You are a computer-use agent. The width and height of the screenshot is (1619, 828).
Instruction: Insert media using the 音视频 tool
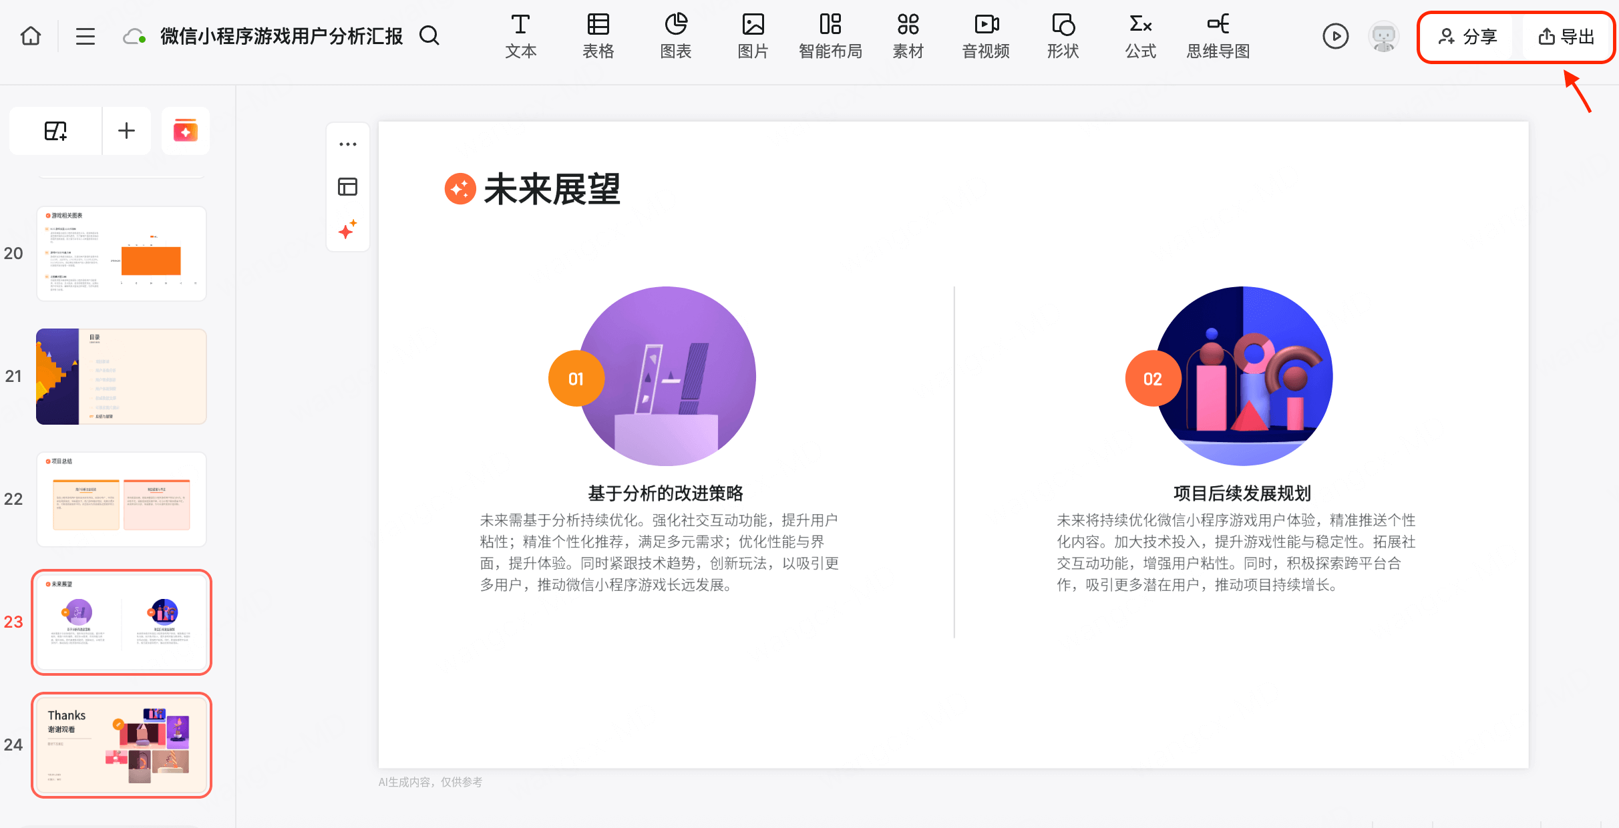click(984, 36)
